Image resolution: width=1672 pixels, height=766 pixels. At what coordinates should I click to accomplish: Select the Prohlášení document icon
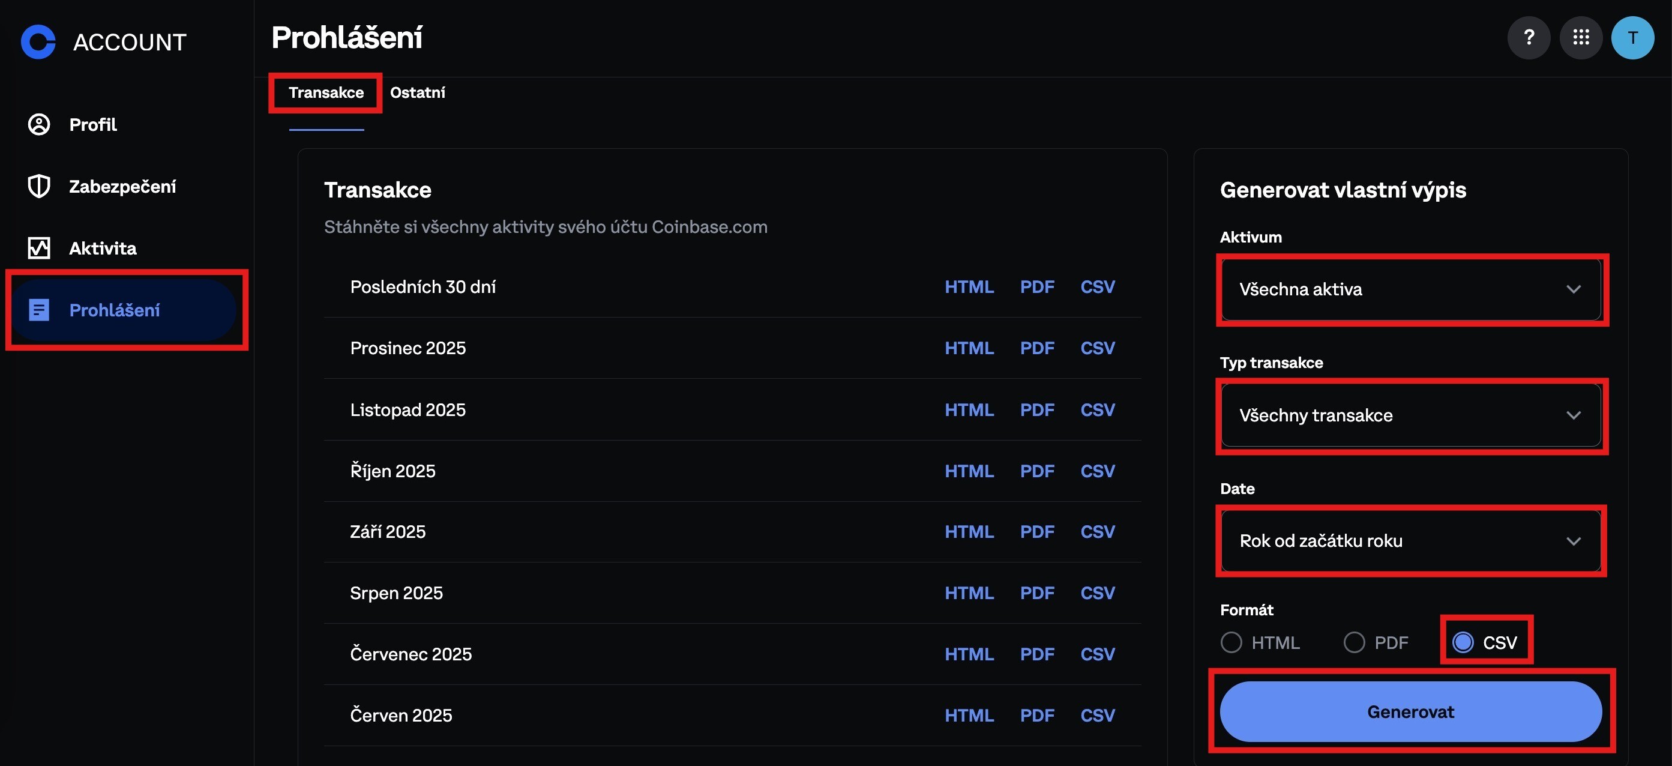click(x=39, y=310)
